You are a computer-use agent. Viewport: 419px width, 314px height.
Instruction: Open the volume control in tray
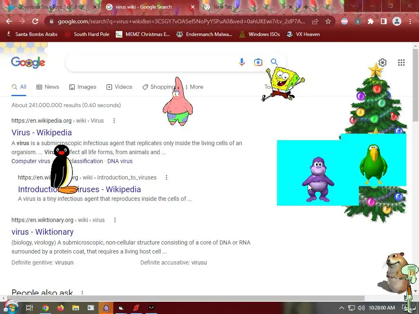[x=361, y=308]
